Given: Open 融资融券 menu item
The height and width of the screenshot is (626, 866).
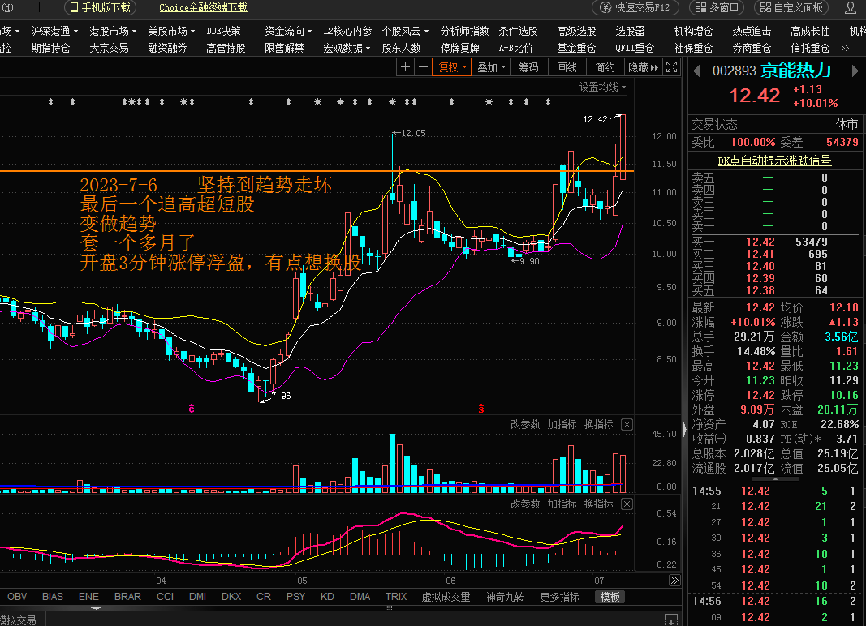Looking at the screenshot, I should click(168, 48).
